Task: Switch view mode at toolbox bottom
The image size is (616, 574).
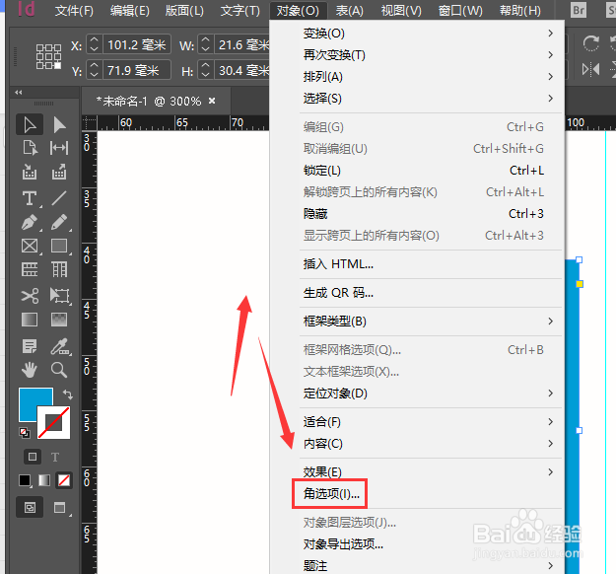Action: pyautogui.click(x=30, y=508)
